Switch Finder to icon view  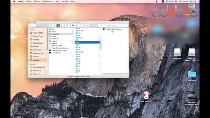click(51, 25)
